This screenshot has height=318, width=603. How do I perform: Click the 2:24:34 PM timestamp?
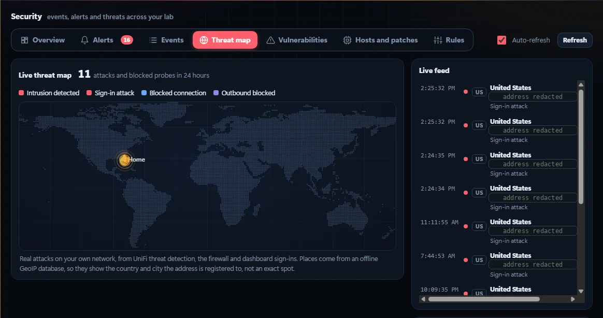point(438,189)
